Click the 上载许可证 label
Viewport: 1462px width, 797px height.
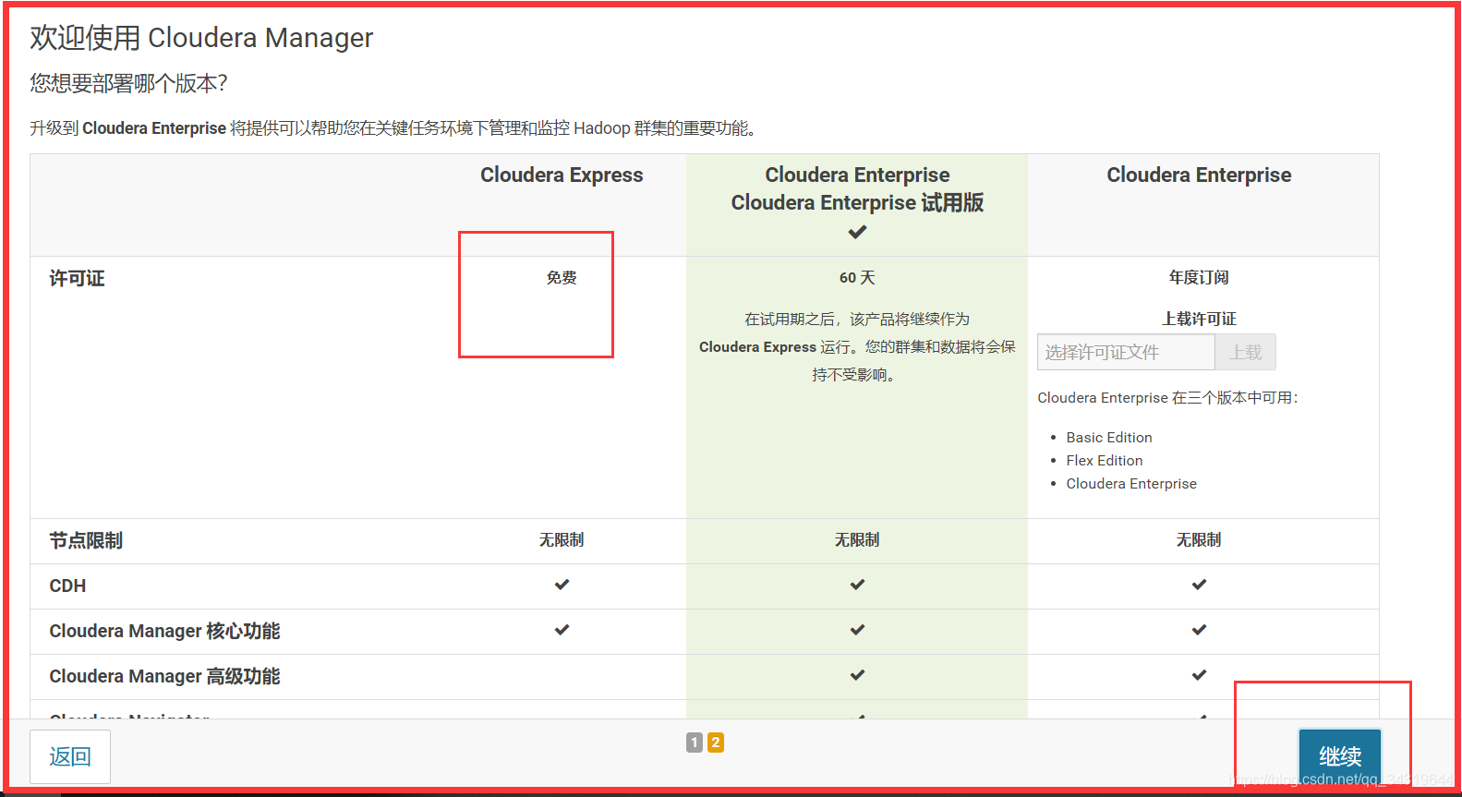(x=1199, y=319)
